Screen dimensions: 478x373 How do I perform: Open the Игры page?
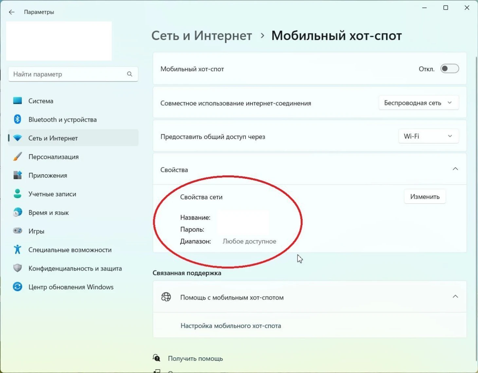73,231
